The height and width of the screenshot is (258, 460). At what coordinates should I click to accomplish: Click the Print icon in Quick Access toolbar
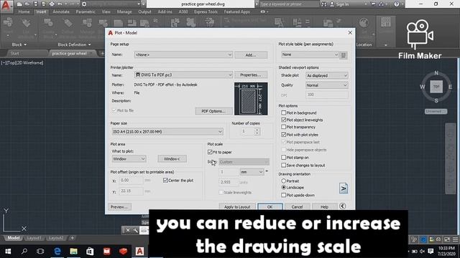tap(52, 4)
